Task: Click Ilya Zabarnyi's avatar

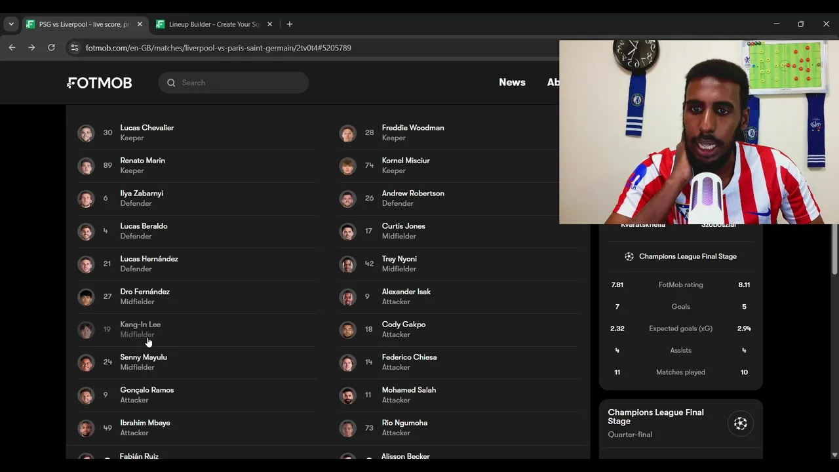Action: [x=86, y=199]
